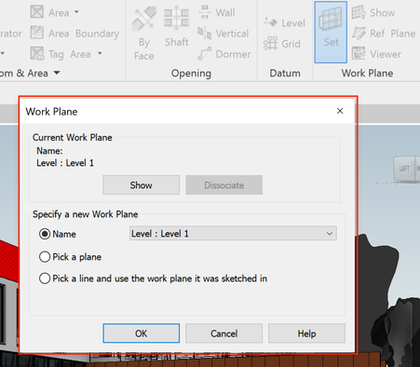Click the Set work plane button

[x=331, y=32]
